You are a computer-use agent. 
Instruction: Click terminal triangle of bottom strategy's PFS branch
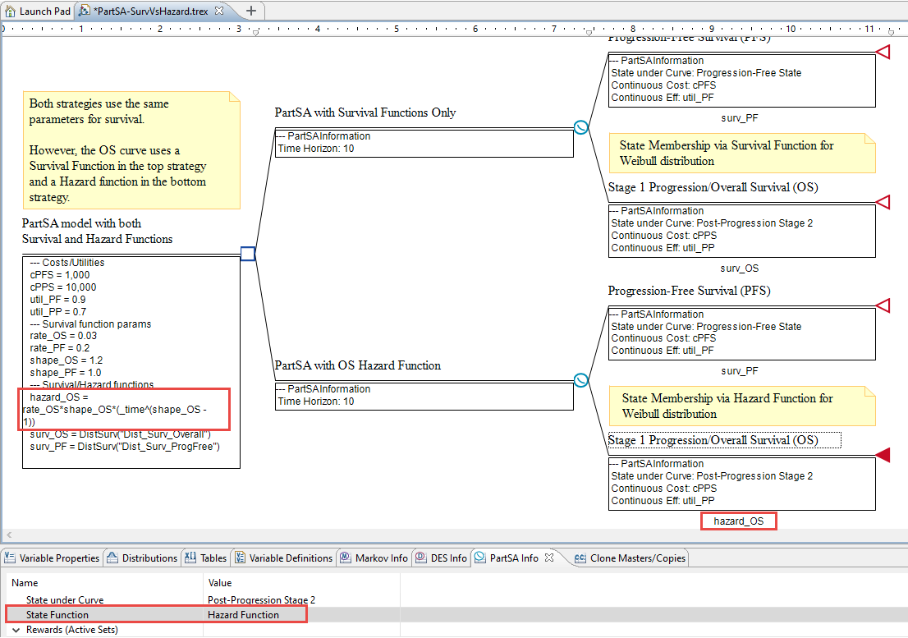[883, 305]
